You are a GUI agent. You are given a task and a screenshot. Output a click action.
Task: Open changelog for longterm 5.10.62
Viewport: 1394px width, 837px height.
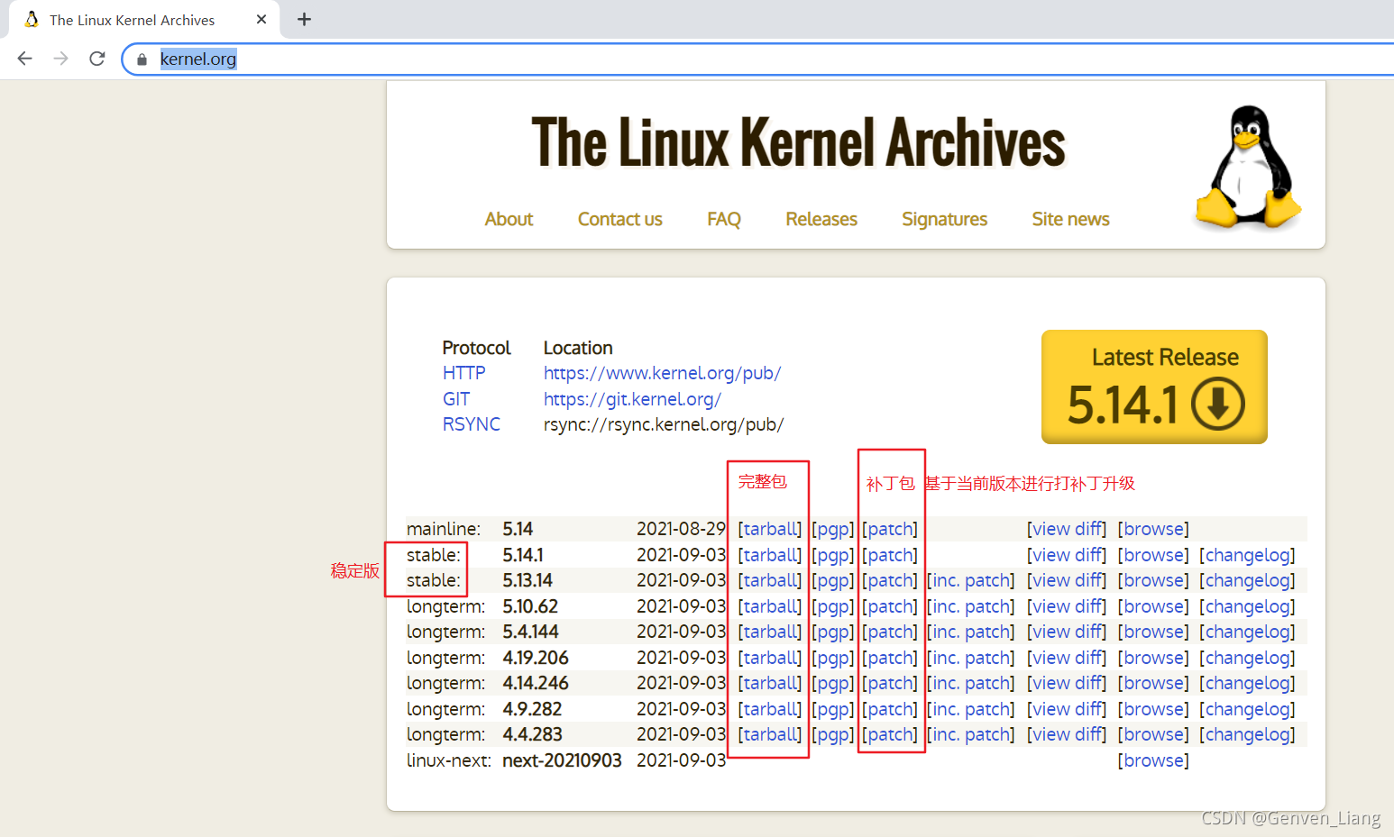point(1247,606)
